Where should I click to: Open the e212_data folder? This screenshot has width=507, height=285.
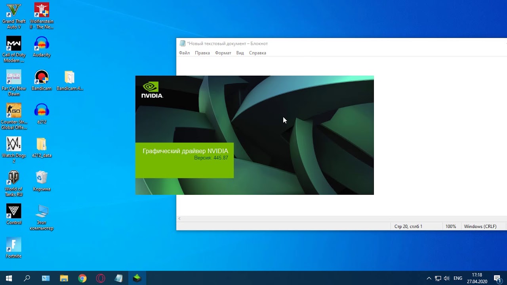click(x=42, y=147)
